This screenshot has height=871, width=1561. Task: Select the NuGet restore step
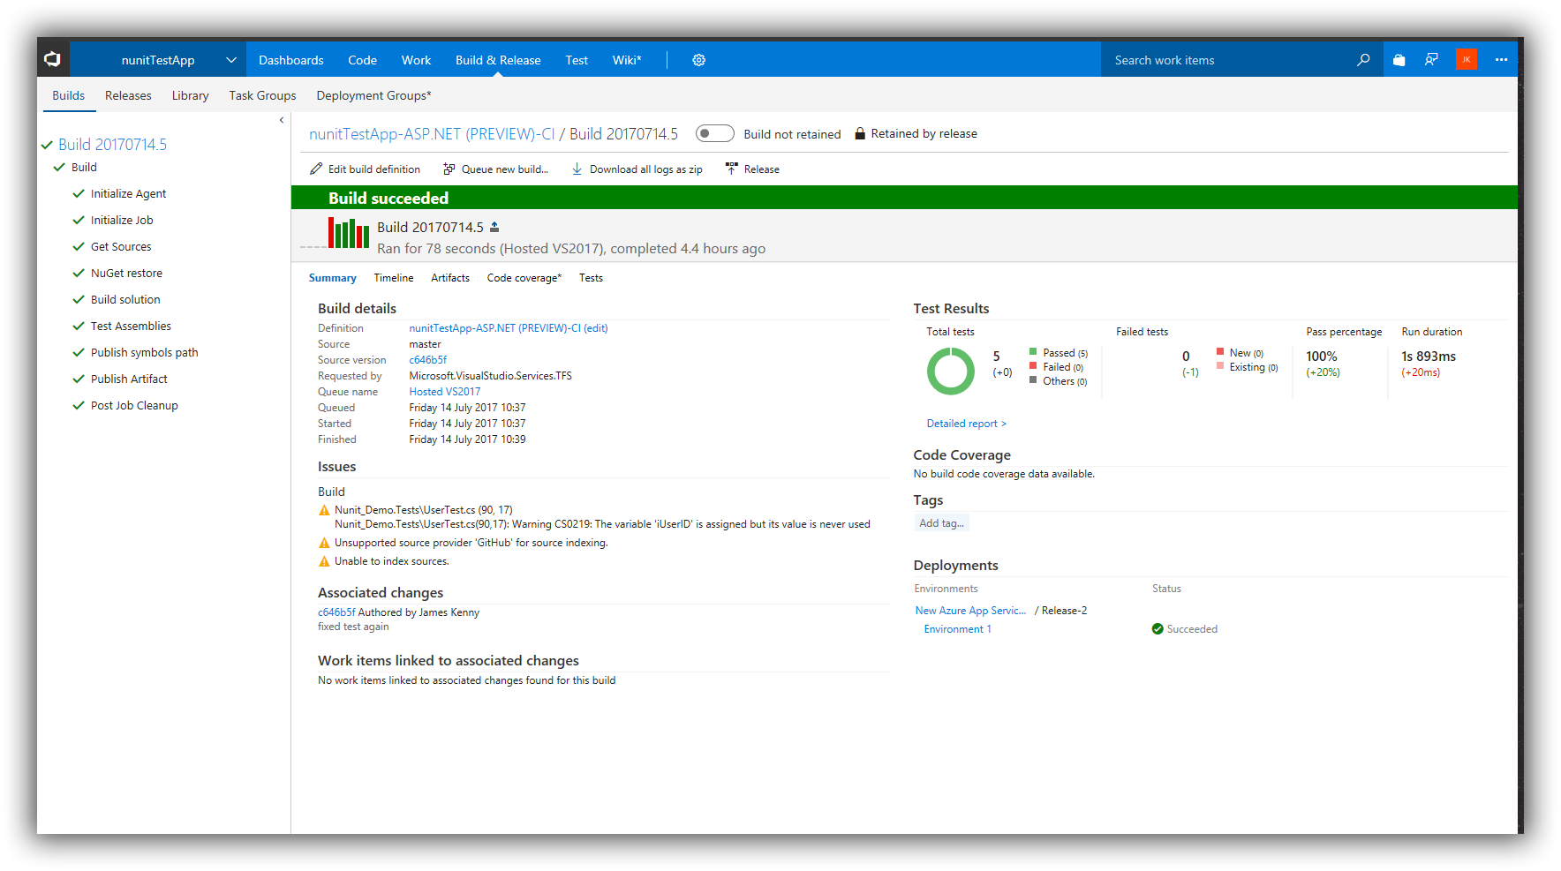coord(126,273)
